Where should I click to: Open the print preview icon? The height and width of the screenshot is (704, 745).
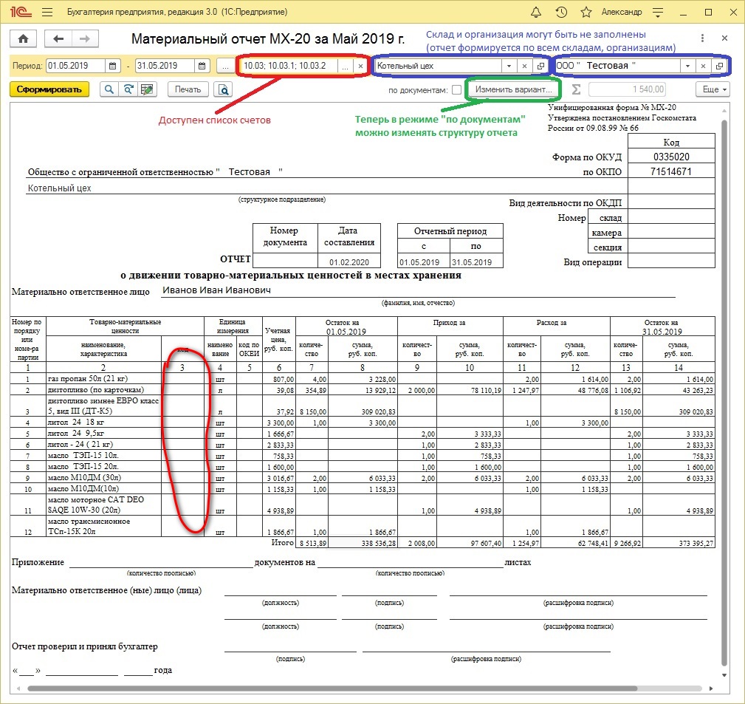tap(223, 89)
